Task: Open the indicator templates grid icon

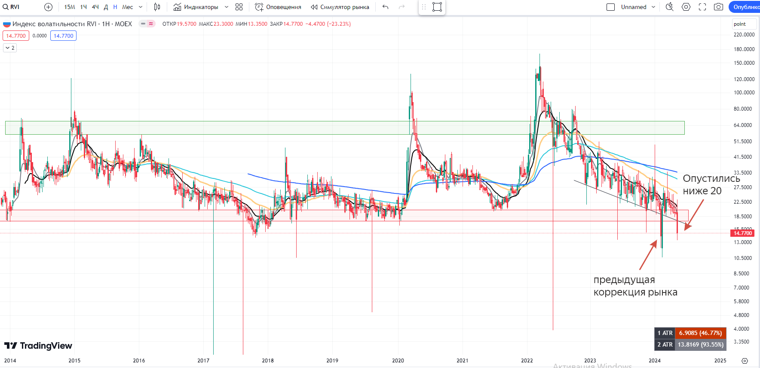Action: pos(239,7)
